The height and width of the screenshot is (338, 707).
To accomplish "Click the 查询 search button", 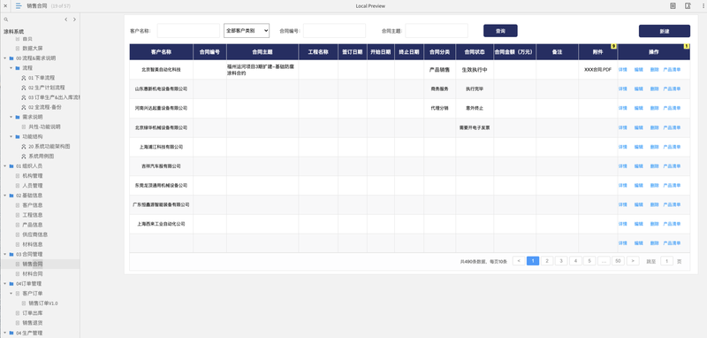I will coord(500,31).
